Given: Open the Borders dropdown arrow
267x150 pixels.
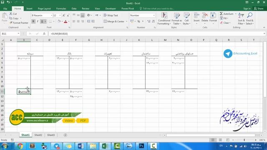Looking at the screenshot, I should [x=54, y=21].
